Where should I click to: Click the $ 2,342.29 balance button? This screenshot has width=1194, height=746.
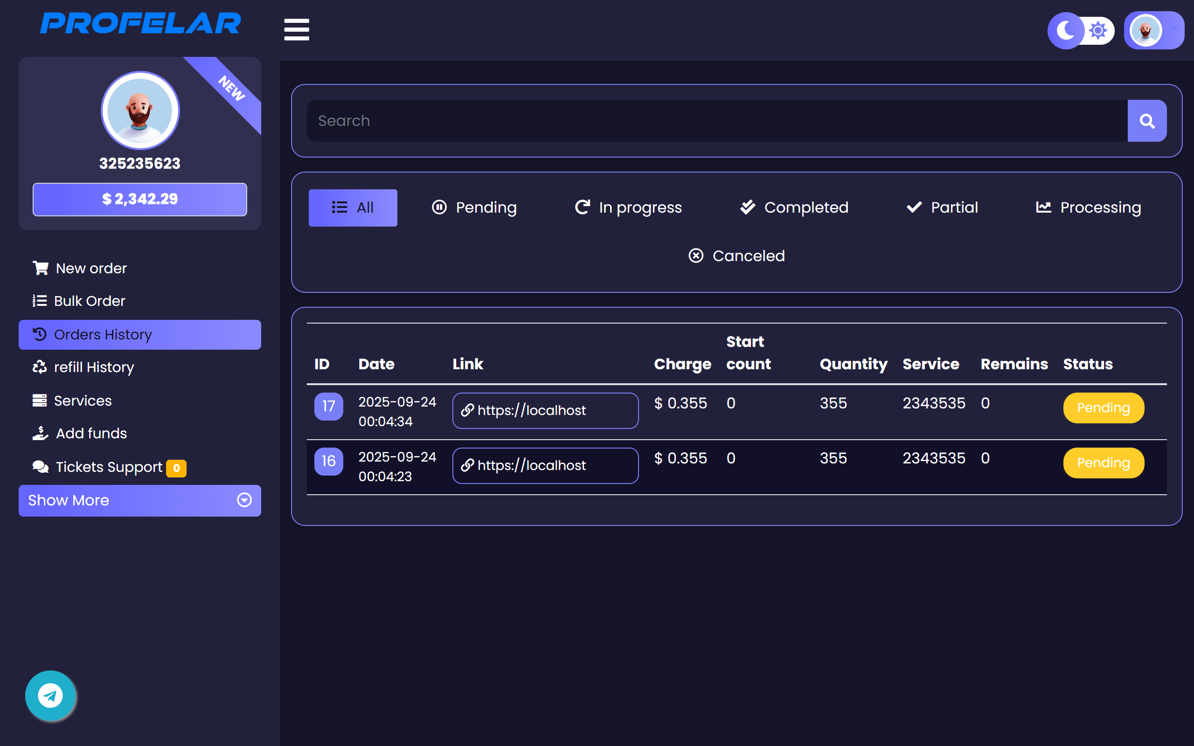click(139, 200)
